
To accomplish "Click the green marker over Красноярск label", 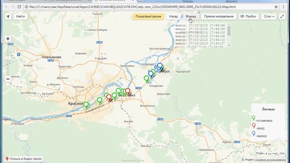I will (x=86, y=105).
